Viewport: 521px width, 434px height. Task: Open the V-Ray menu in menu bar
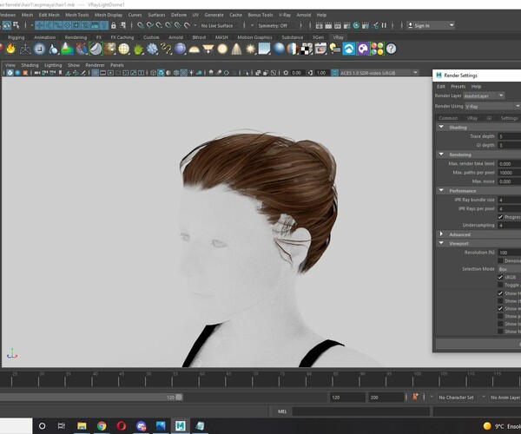285,15
